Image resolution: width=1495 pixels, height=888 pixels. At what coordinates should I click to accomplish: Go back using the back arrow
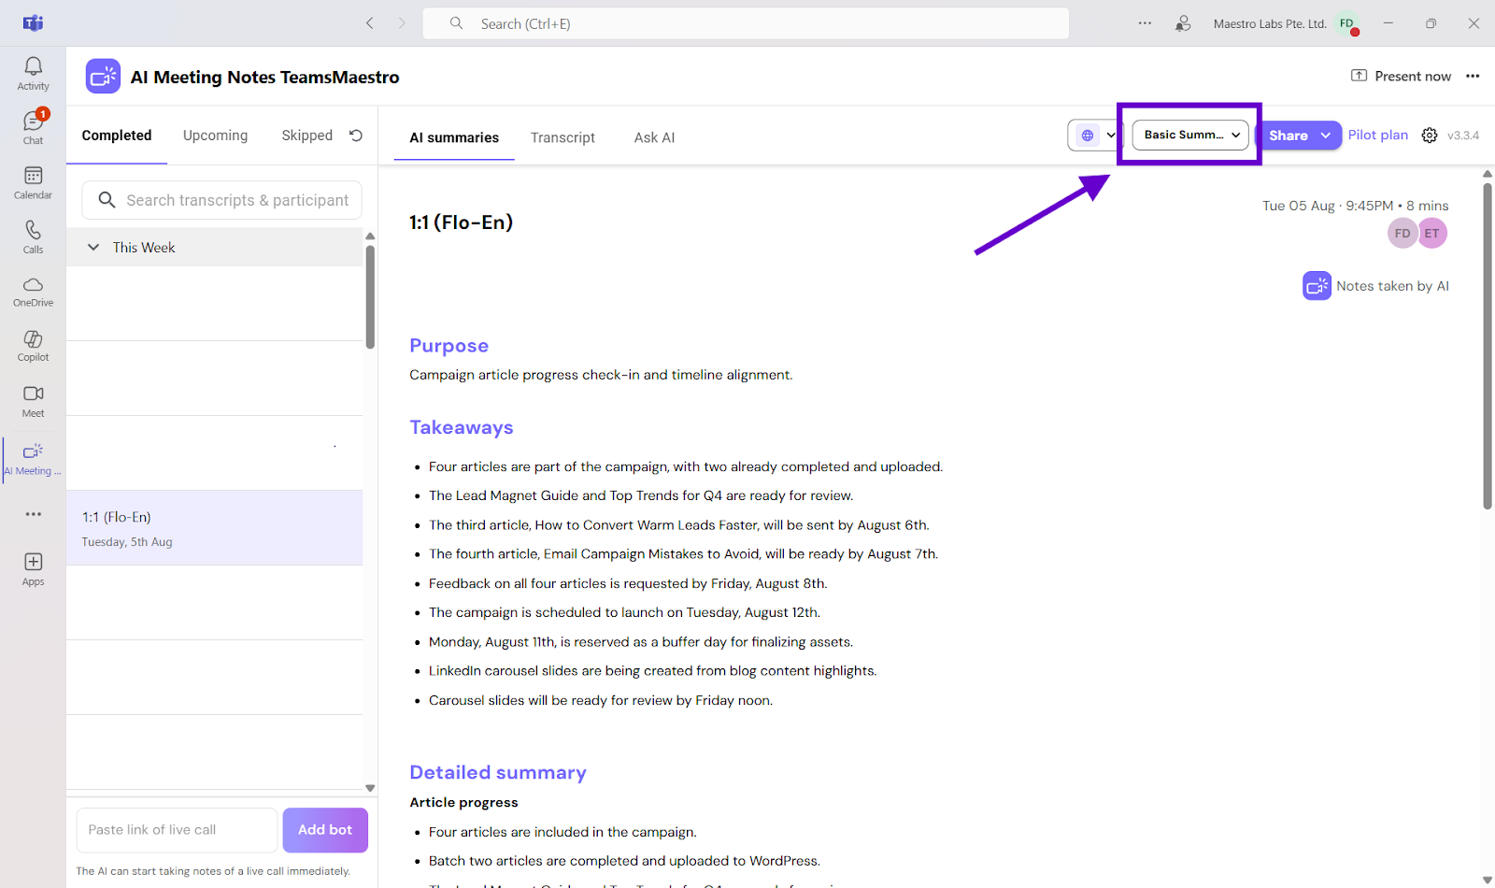(370, 23)
